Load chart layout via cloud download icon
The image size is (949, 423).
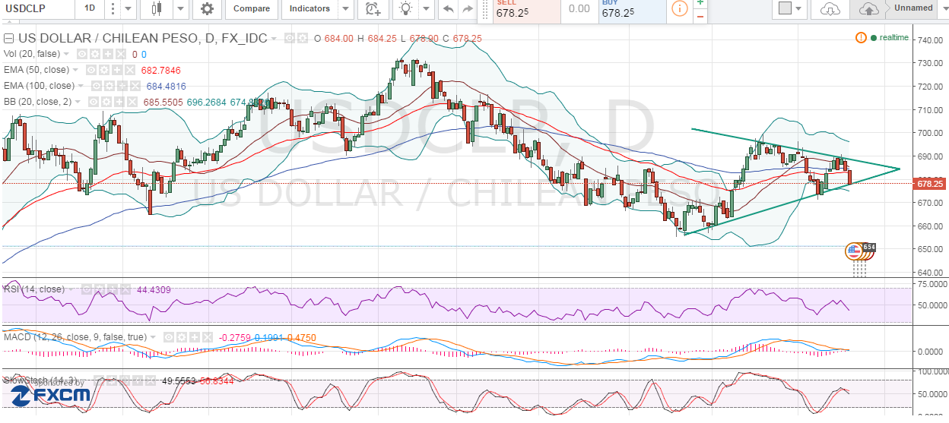(830, 9)
